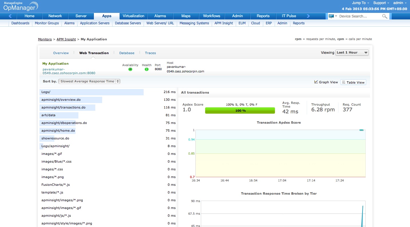Select the Logs/apminsight/ transaction
The height and width of the screenshot is (227, 410).
108,146
